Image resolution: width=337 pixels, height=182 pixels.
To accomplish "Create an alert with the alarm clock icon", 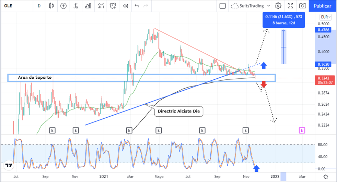I will tap(113, 6).
